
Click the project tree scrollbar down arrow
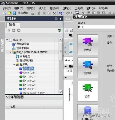point(61,92)
